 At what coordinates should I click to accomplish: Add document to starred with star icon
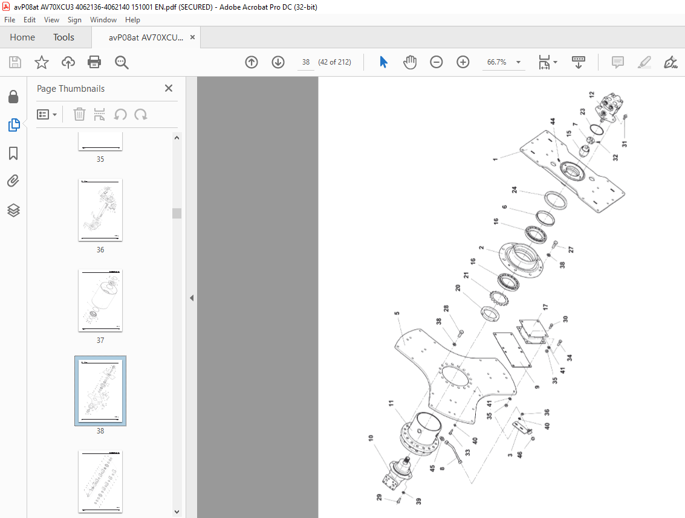point(42,62)
